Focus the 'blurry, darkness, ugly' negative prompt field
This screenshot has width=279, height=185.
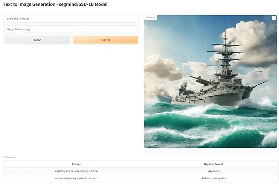coord(71,29)
